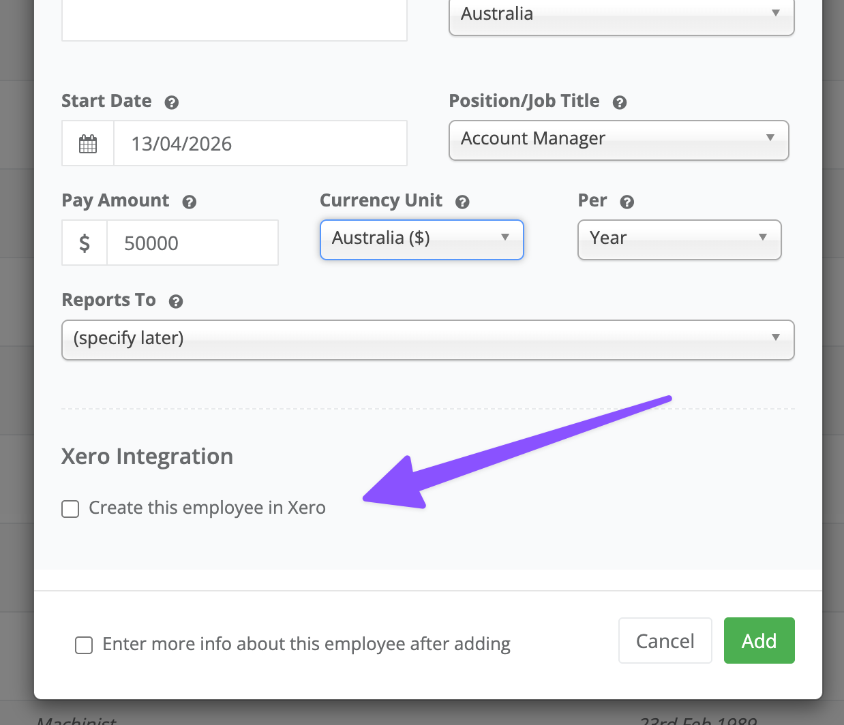Click the Currency Unit help icon
Screen dimensions: 844x725
coord(462,202)
